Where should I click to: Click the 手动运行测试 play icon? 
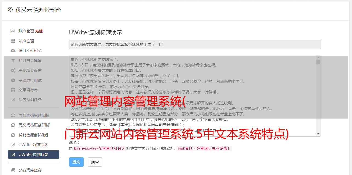point(13,80)
